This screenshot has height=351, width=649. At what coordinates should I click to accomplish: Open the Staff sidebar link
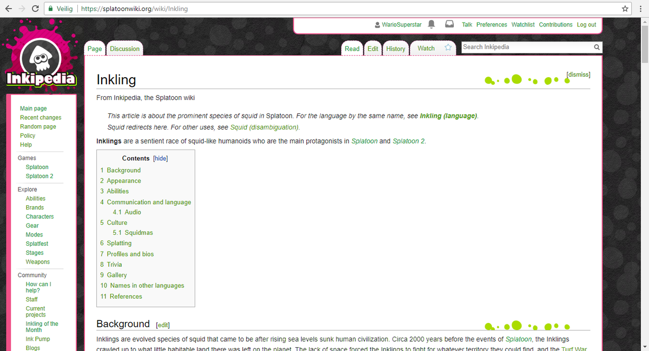point(32,300)
